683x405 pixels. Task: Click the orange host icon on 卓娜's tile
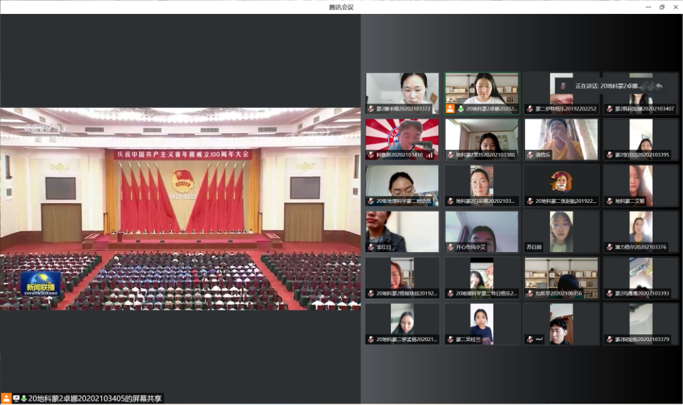[x=450, y=109]
